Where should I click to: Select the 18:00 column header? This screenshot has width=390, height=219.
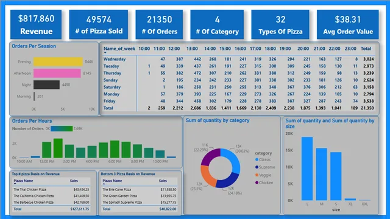pos(270,49)
